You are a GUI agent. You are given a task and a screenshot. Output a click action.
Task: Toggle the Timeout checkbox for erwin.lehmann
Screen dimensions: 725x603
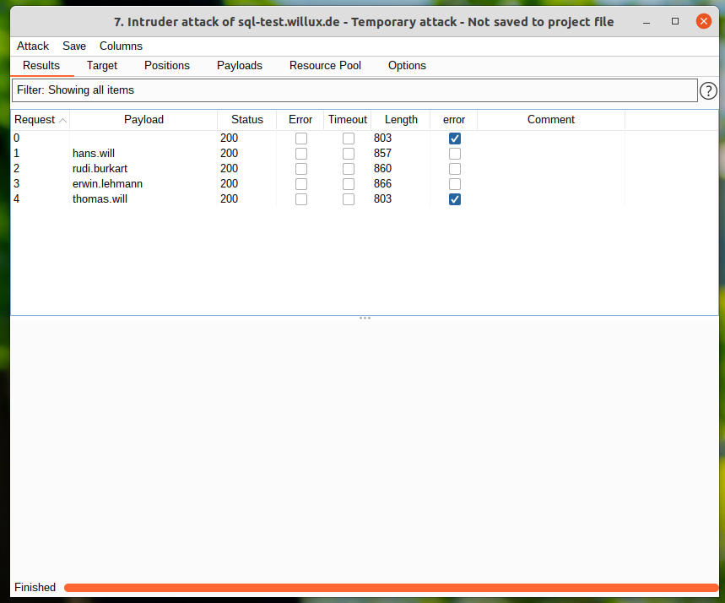click(348, 183)
